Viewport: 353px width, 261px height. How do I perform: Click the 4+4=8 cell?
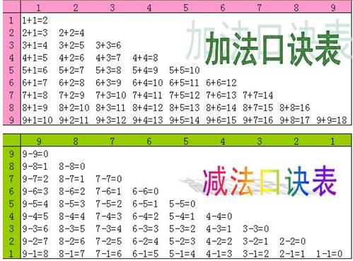click(x=145, y=58)
